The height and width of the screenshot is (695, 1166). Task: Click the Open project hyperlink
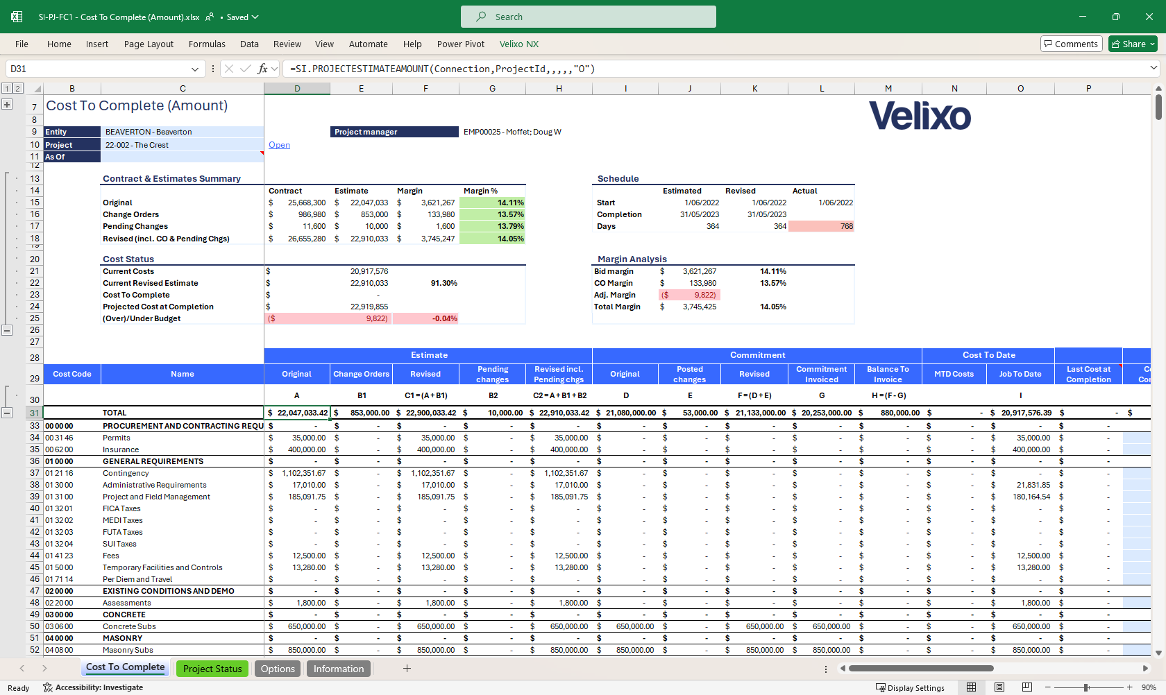point(279,145)
